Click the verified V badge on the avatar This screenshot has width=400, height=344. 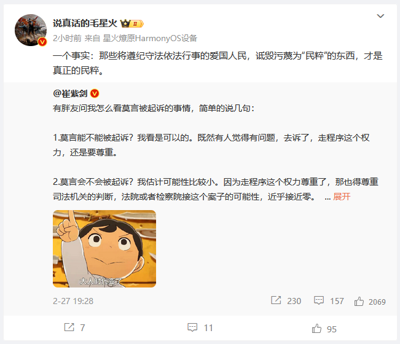pos(42,42)
